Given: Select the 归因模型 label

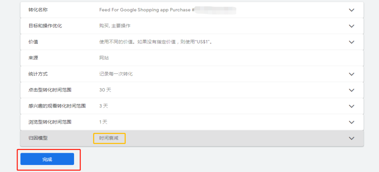Looking at the screenshot, I should coord(38,138).
